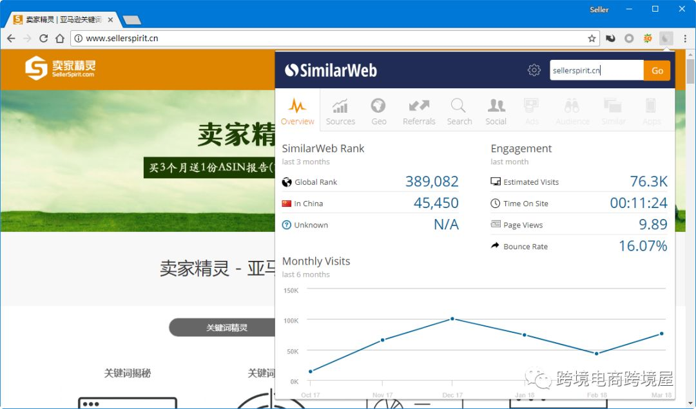Switch to the Sources tab
This screenshot has width=696, height=409.
pos(340,111)
